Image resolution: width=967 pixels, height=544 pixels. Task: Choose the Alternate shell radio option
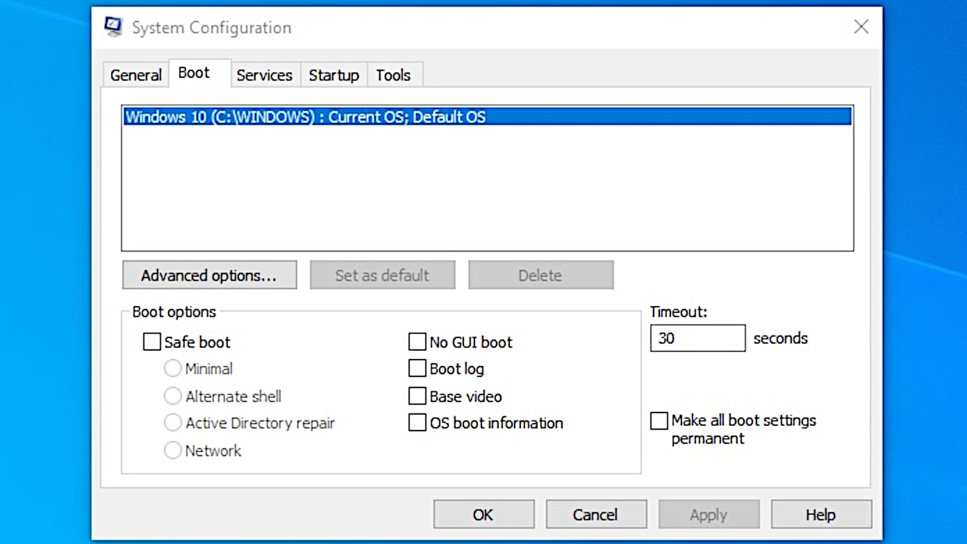click(x=173, y=396)
